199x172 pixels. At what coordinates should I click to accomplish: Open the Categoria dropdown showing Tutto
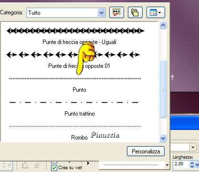pyautogui.click(x=66, y=12)
